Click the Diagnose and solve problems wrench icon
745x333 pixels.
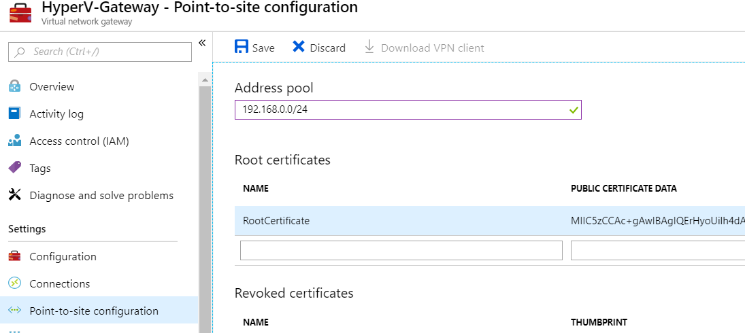(x=15, y=195)
